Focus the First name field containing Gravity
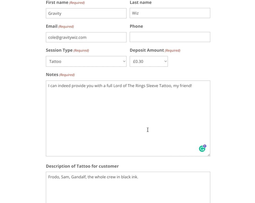 [x=86, y=13]
